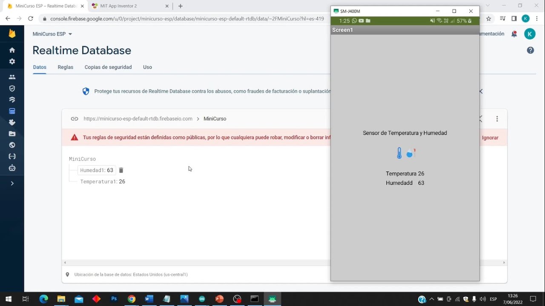This screenshot has height=306, width=545.
Task: Bookmark this page with star icon
Action: (489, 19)
